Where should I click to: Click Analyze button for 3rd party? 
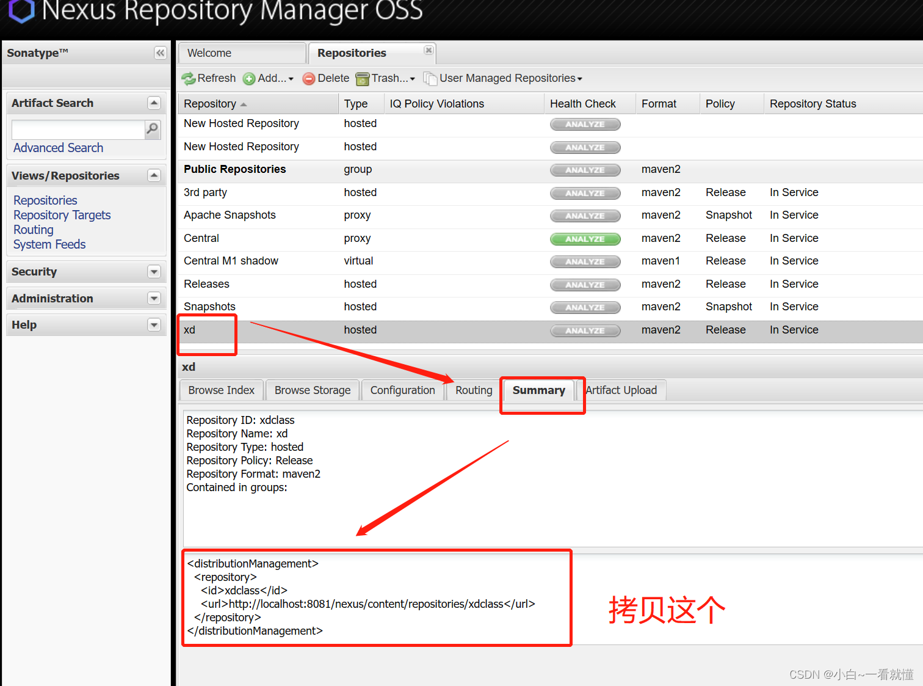(x=585, y=193)
